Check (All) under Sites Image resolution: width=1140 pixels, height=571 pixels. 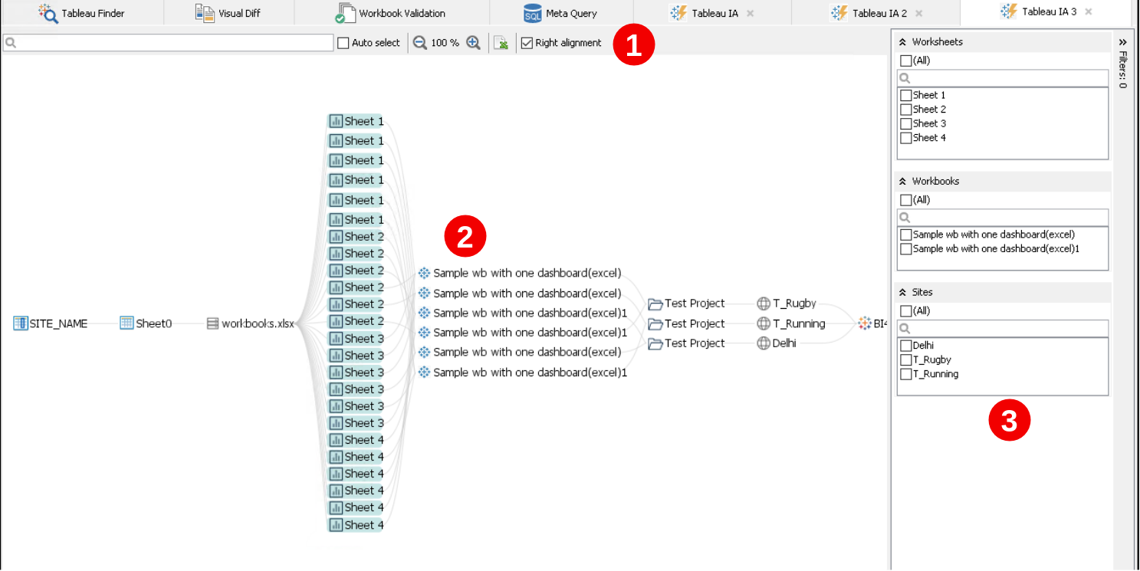point(905,311)
